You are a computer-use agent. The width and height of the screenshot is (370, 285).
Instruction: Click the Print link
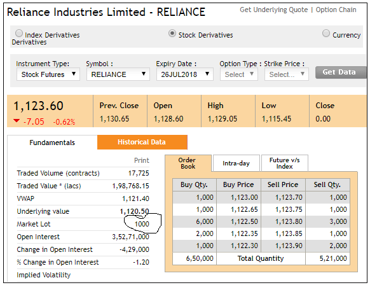142,160
